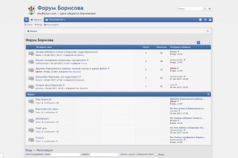The image size is (238, 158).
Task: Click the forgot password link
Action: [x=128, y=154]
